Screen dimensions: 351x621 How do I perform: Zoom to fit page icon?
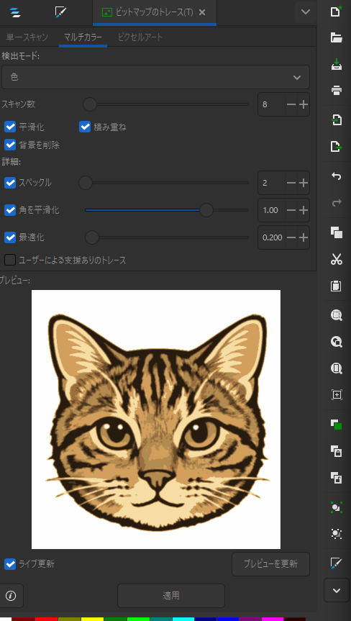click(336, 368)
